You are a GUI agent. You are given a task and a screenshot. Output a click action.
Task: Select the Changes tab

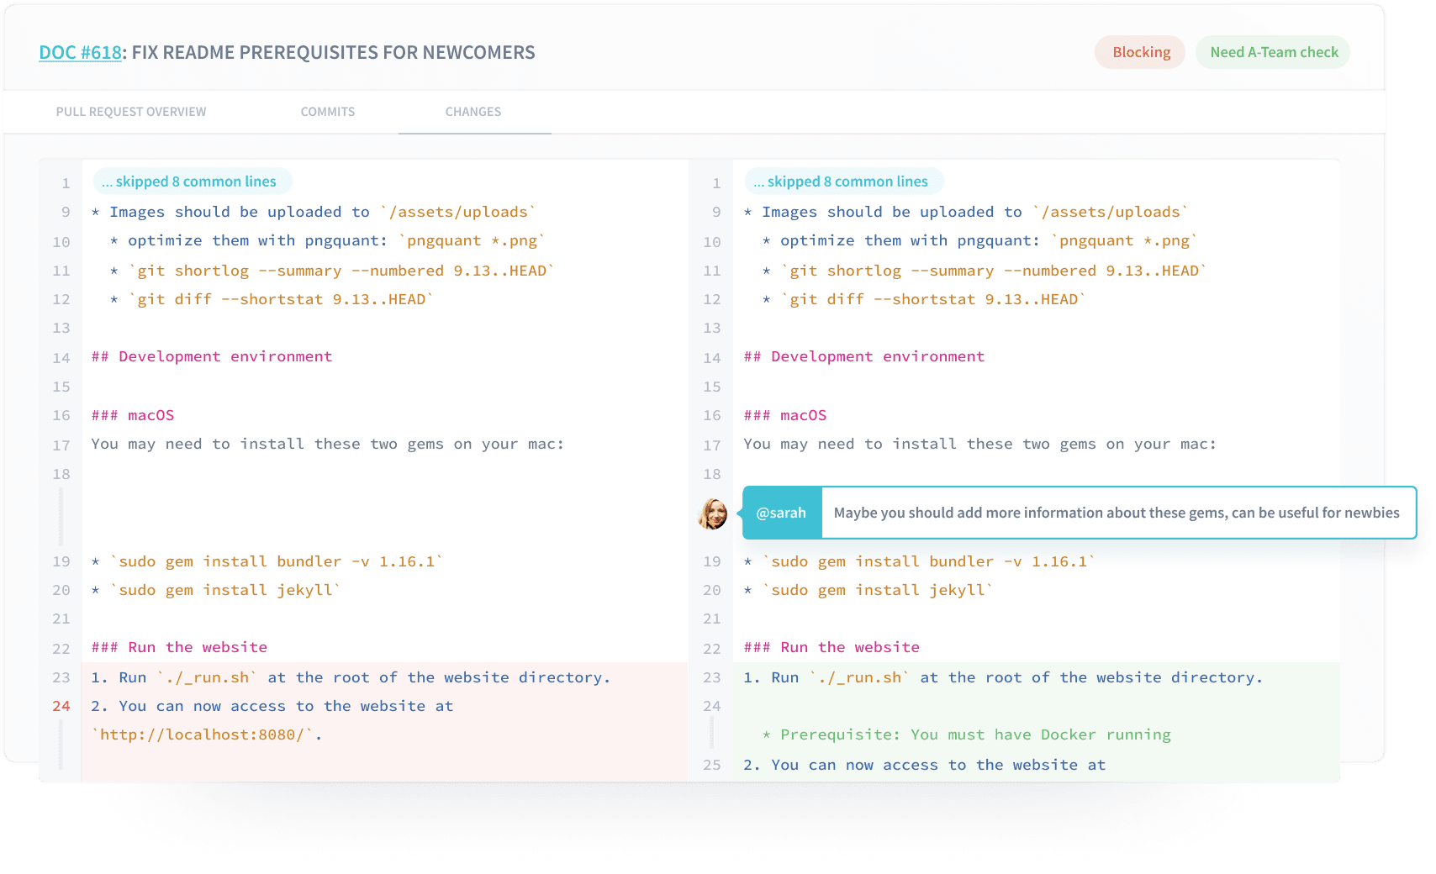tap(473, 112)
